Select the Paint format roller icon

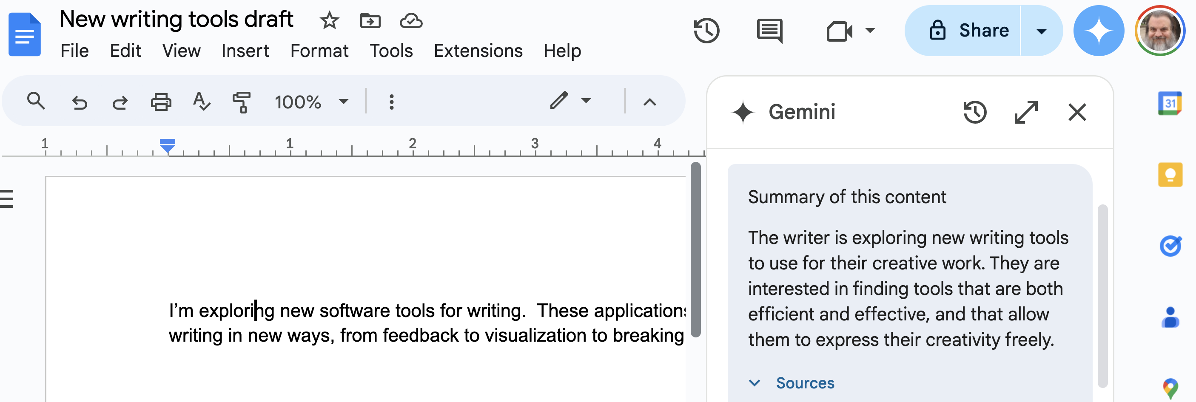coord(242,102)
